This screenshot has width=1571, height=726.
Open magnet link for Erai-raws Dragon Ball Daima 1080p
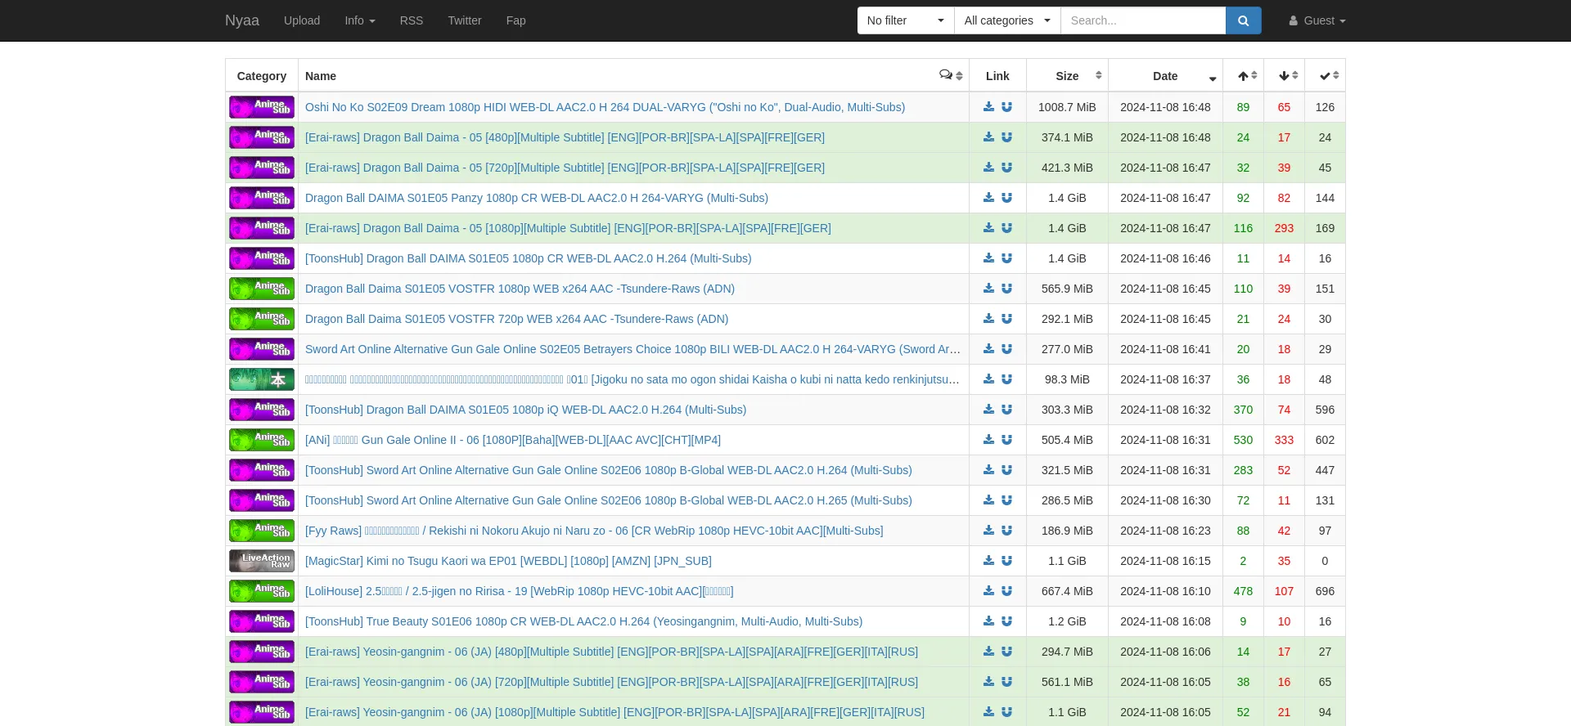click(1006, 228)
